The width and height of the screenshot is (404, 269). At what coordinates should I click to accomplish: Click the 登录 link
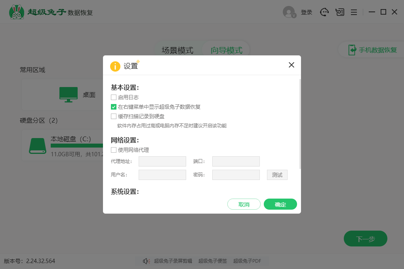(x=307, y=12)
